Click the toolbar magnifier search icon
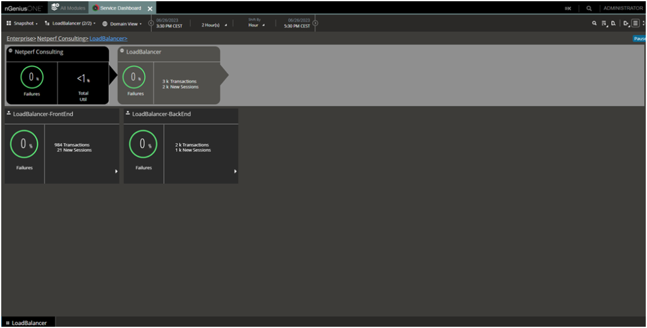The image size is (647, 328). pyautogui.click(x=594, y=23)
